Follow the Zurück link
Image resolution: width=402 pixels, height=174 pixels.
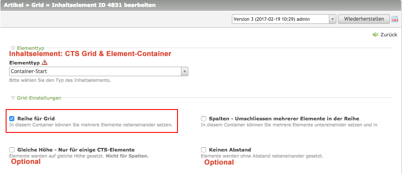click(x=389, y=35)
